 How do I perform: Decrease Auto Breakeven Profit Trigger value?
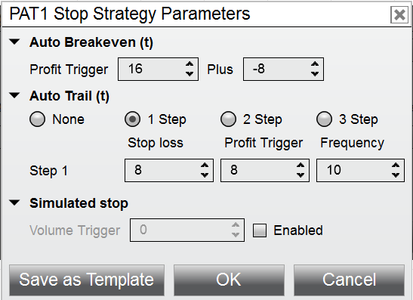point(190,73)
